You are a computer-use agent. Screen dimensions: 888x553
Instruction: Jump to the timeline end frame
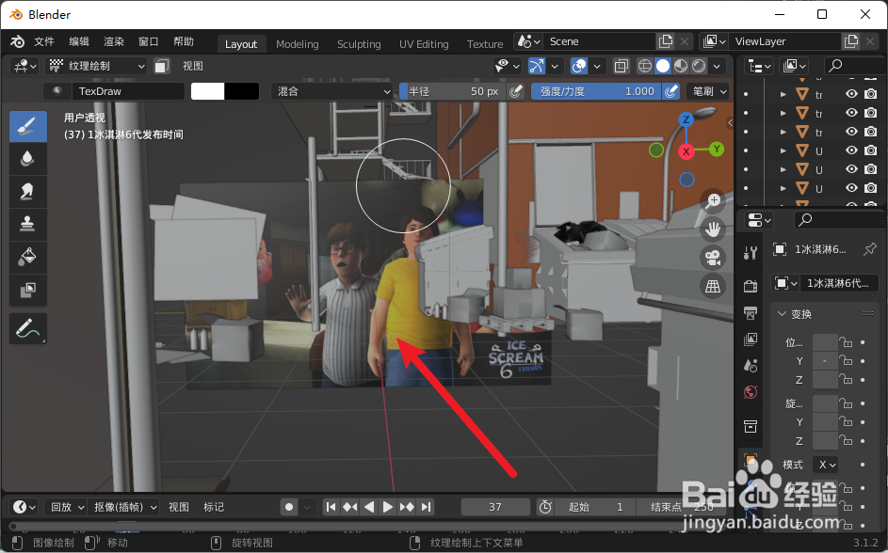pyautogui.click(x=426, y=507)
